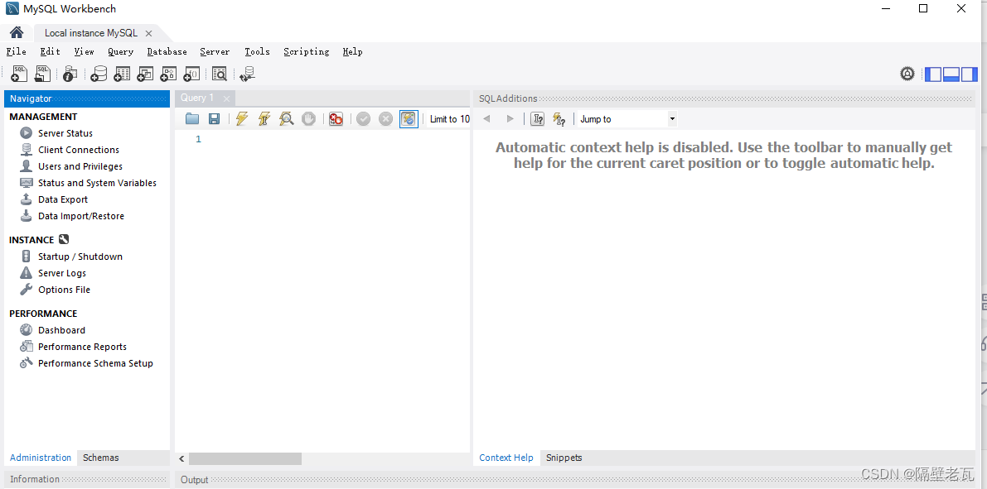Go back in context help
The height and width of the screenshot is (489, 987).
pos(486,119)
